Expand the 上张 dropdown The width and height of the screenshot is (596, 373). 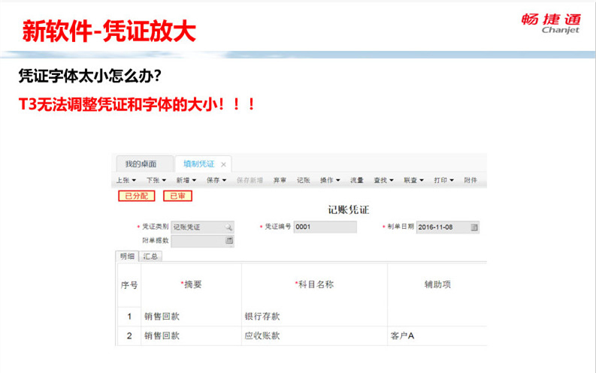[x=126, y=180]
